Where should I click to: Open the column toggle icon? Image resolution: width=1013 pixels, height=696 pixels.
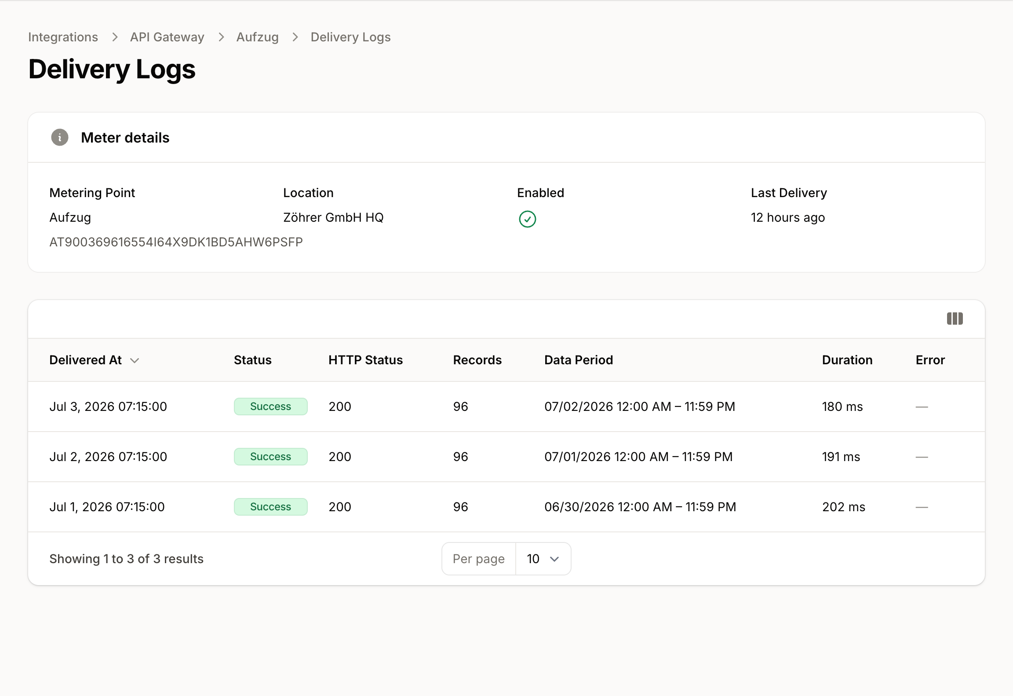955,319
